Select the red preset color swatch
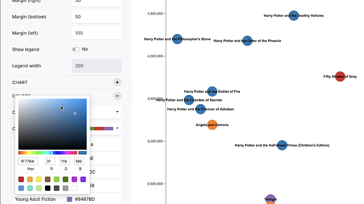The height and width of the screenshot is (204, 364). click(x=21, y=179)
